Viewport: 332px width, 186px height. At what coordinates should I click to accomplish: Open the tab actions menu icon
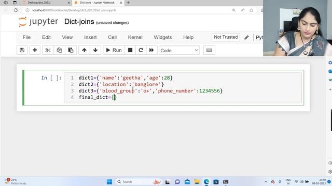[15, 3]
